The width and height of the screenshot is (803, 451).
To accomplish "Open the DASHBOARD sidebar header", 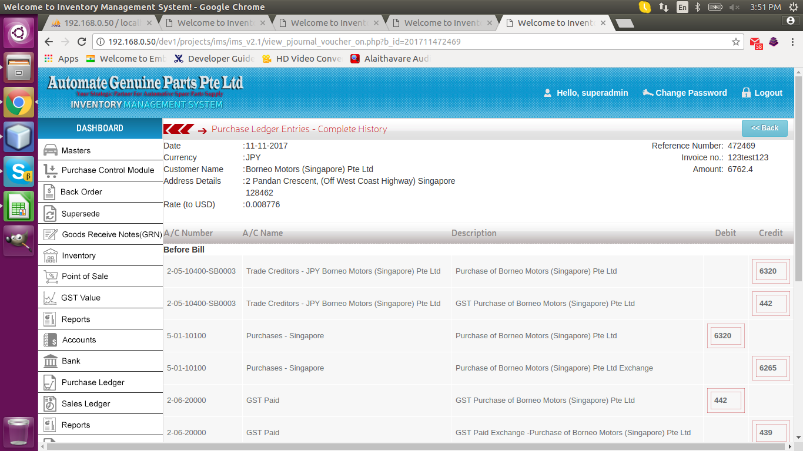I will coord(100,128).
